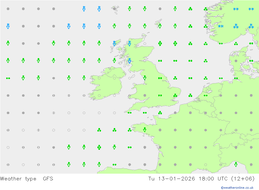Click the three-dot rain symbol in the English Channel
The height and width of the screenshot is (190, 259).
(x=160, y=113)
